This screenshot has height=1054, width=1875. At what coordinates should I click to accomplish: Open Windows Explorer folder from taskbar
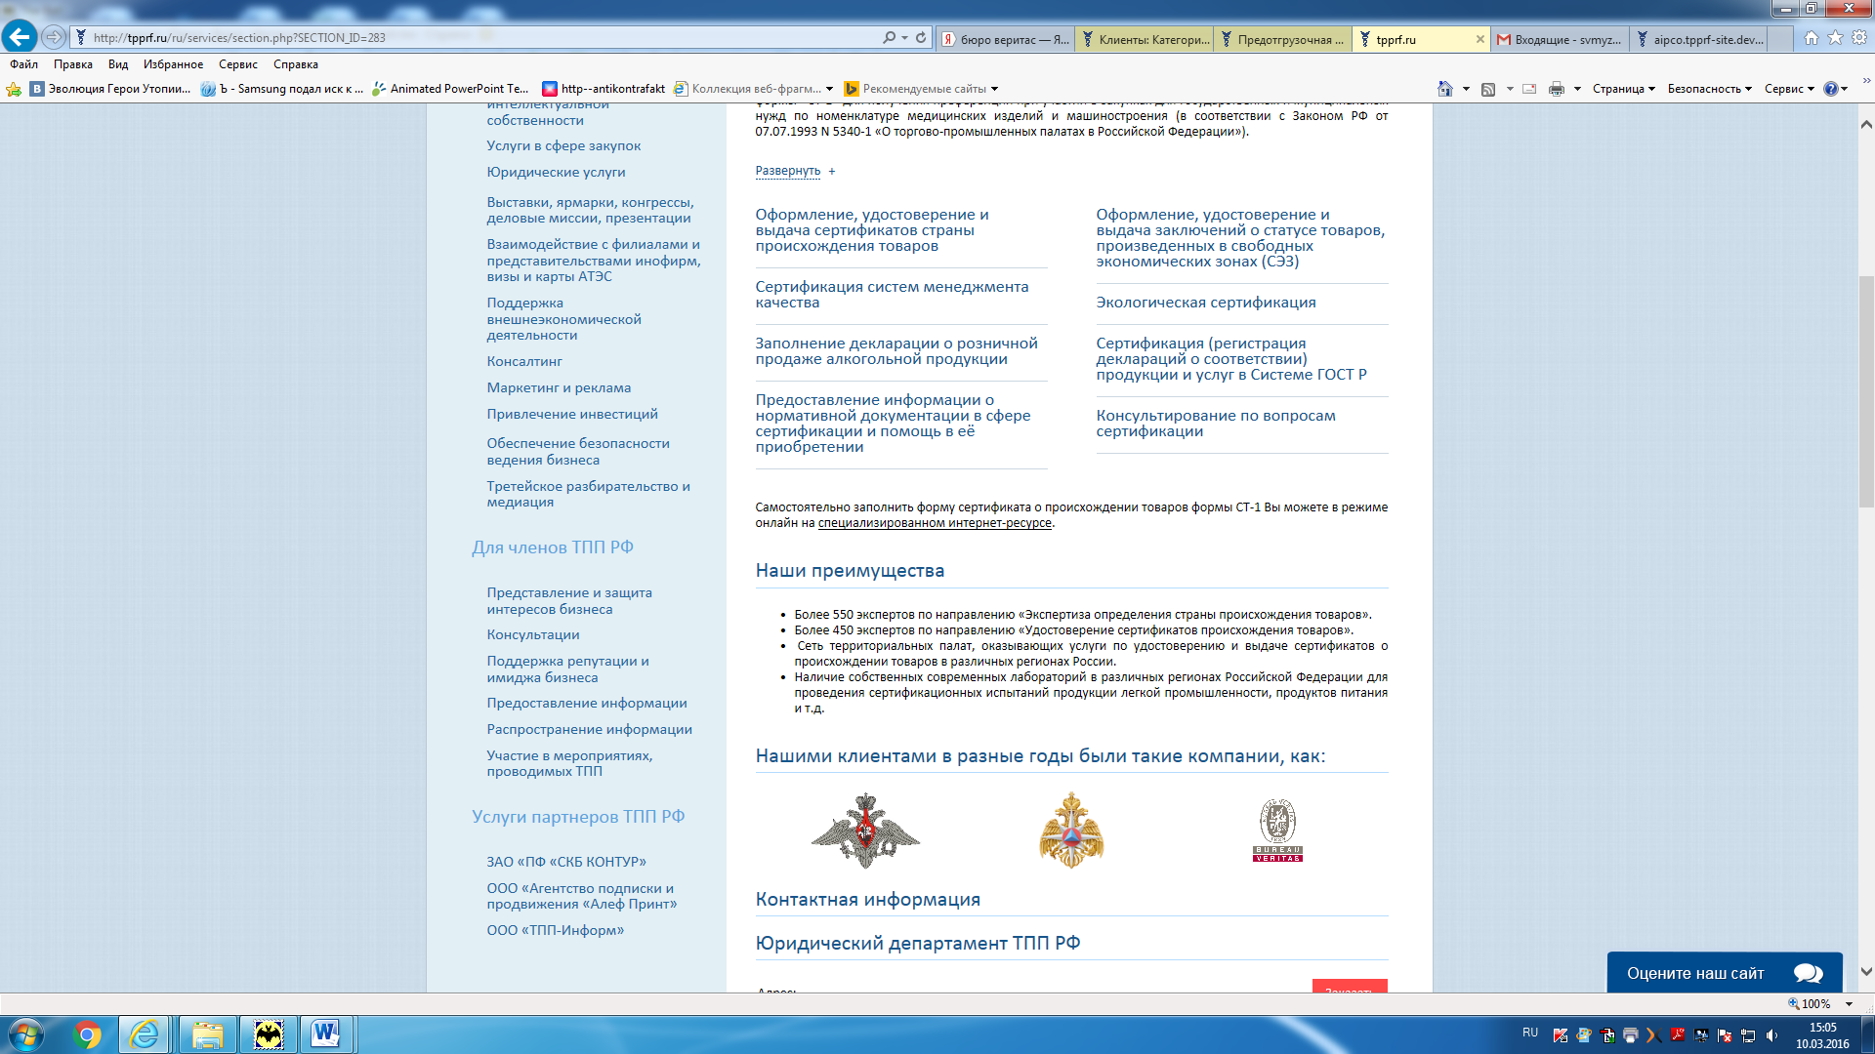(207, 1034)
